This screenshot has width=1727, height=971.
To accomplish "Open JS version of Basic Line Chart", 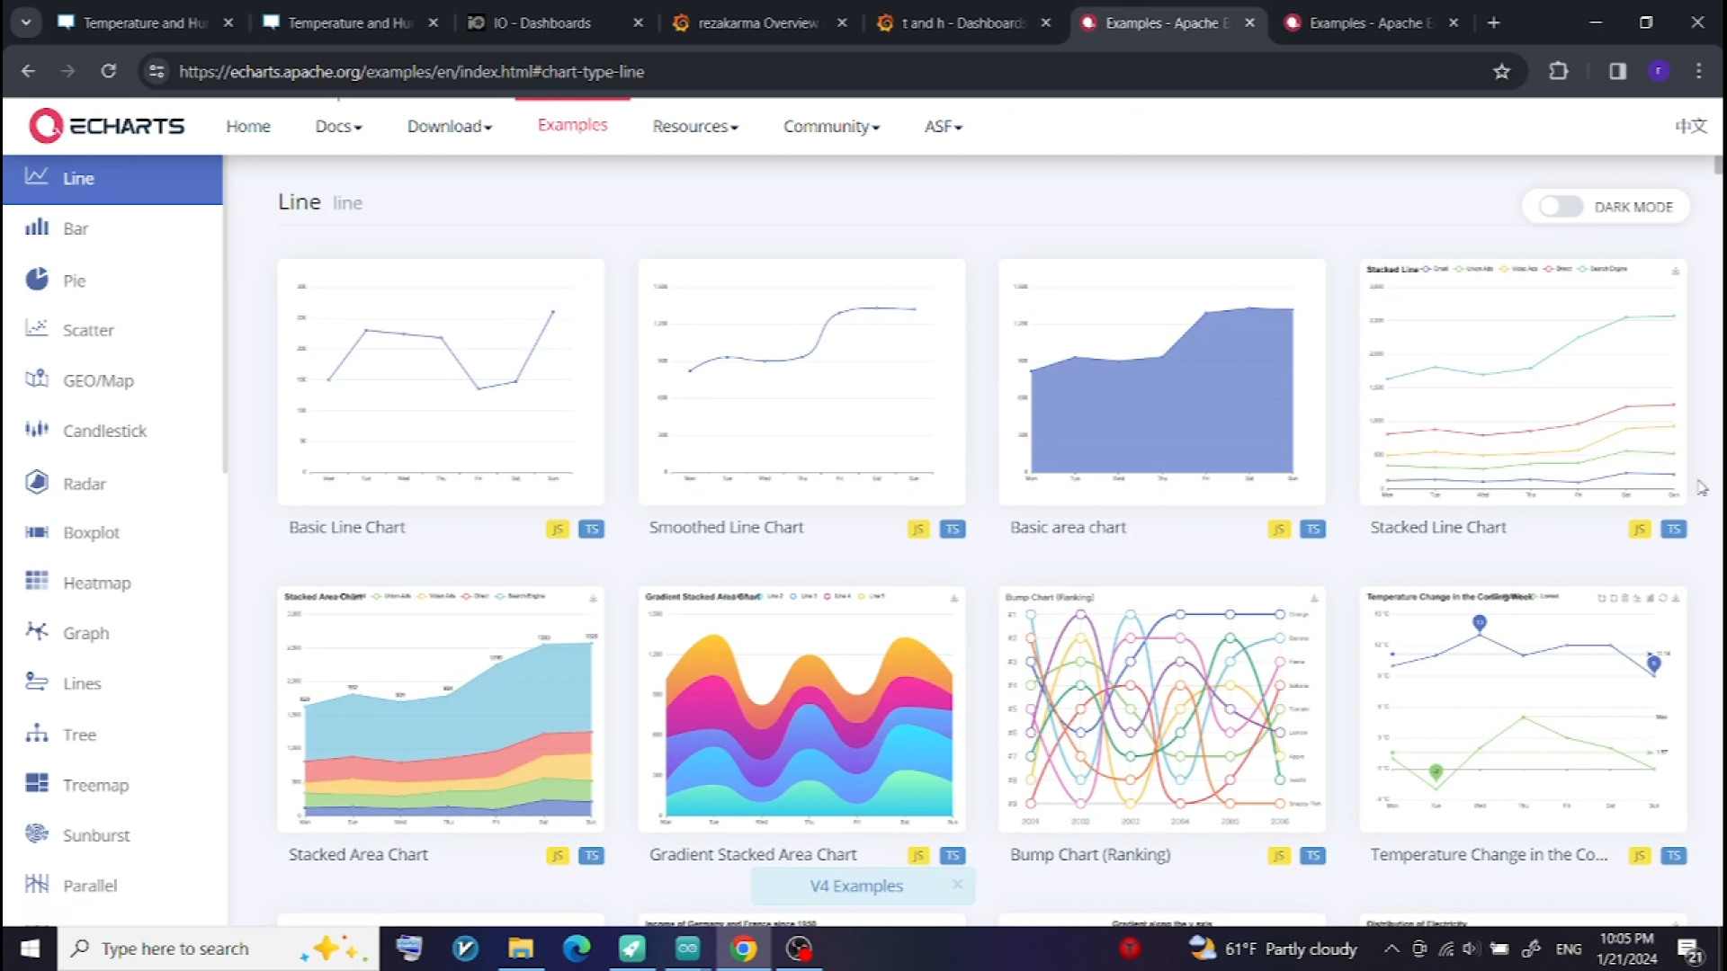I will pyautogui.click(x=558, y=529).
